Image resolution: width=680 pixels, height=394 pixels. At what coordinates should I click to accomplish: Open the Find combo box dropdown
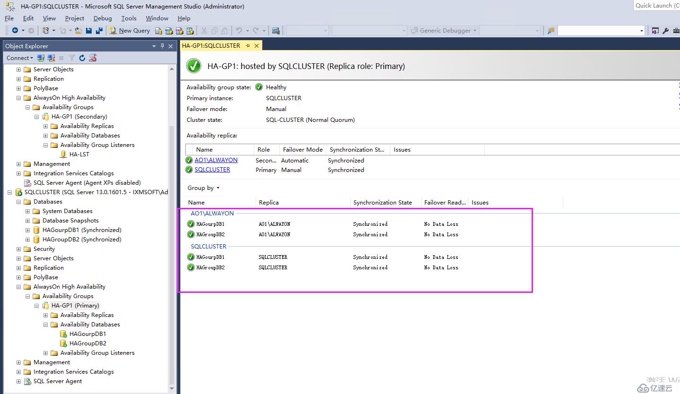(x=641, y=31)
